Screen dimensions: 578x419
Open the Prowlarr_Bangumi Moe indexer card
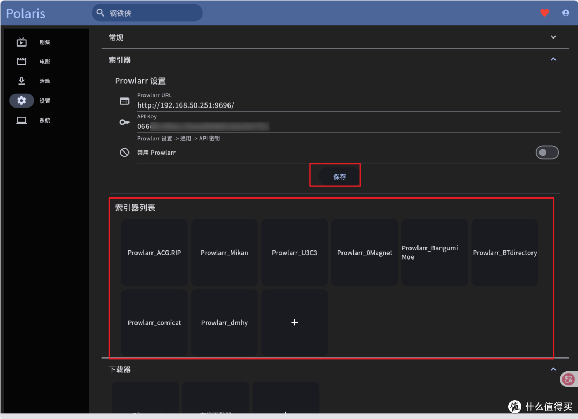(x=435, y=253)
